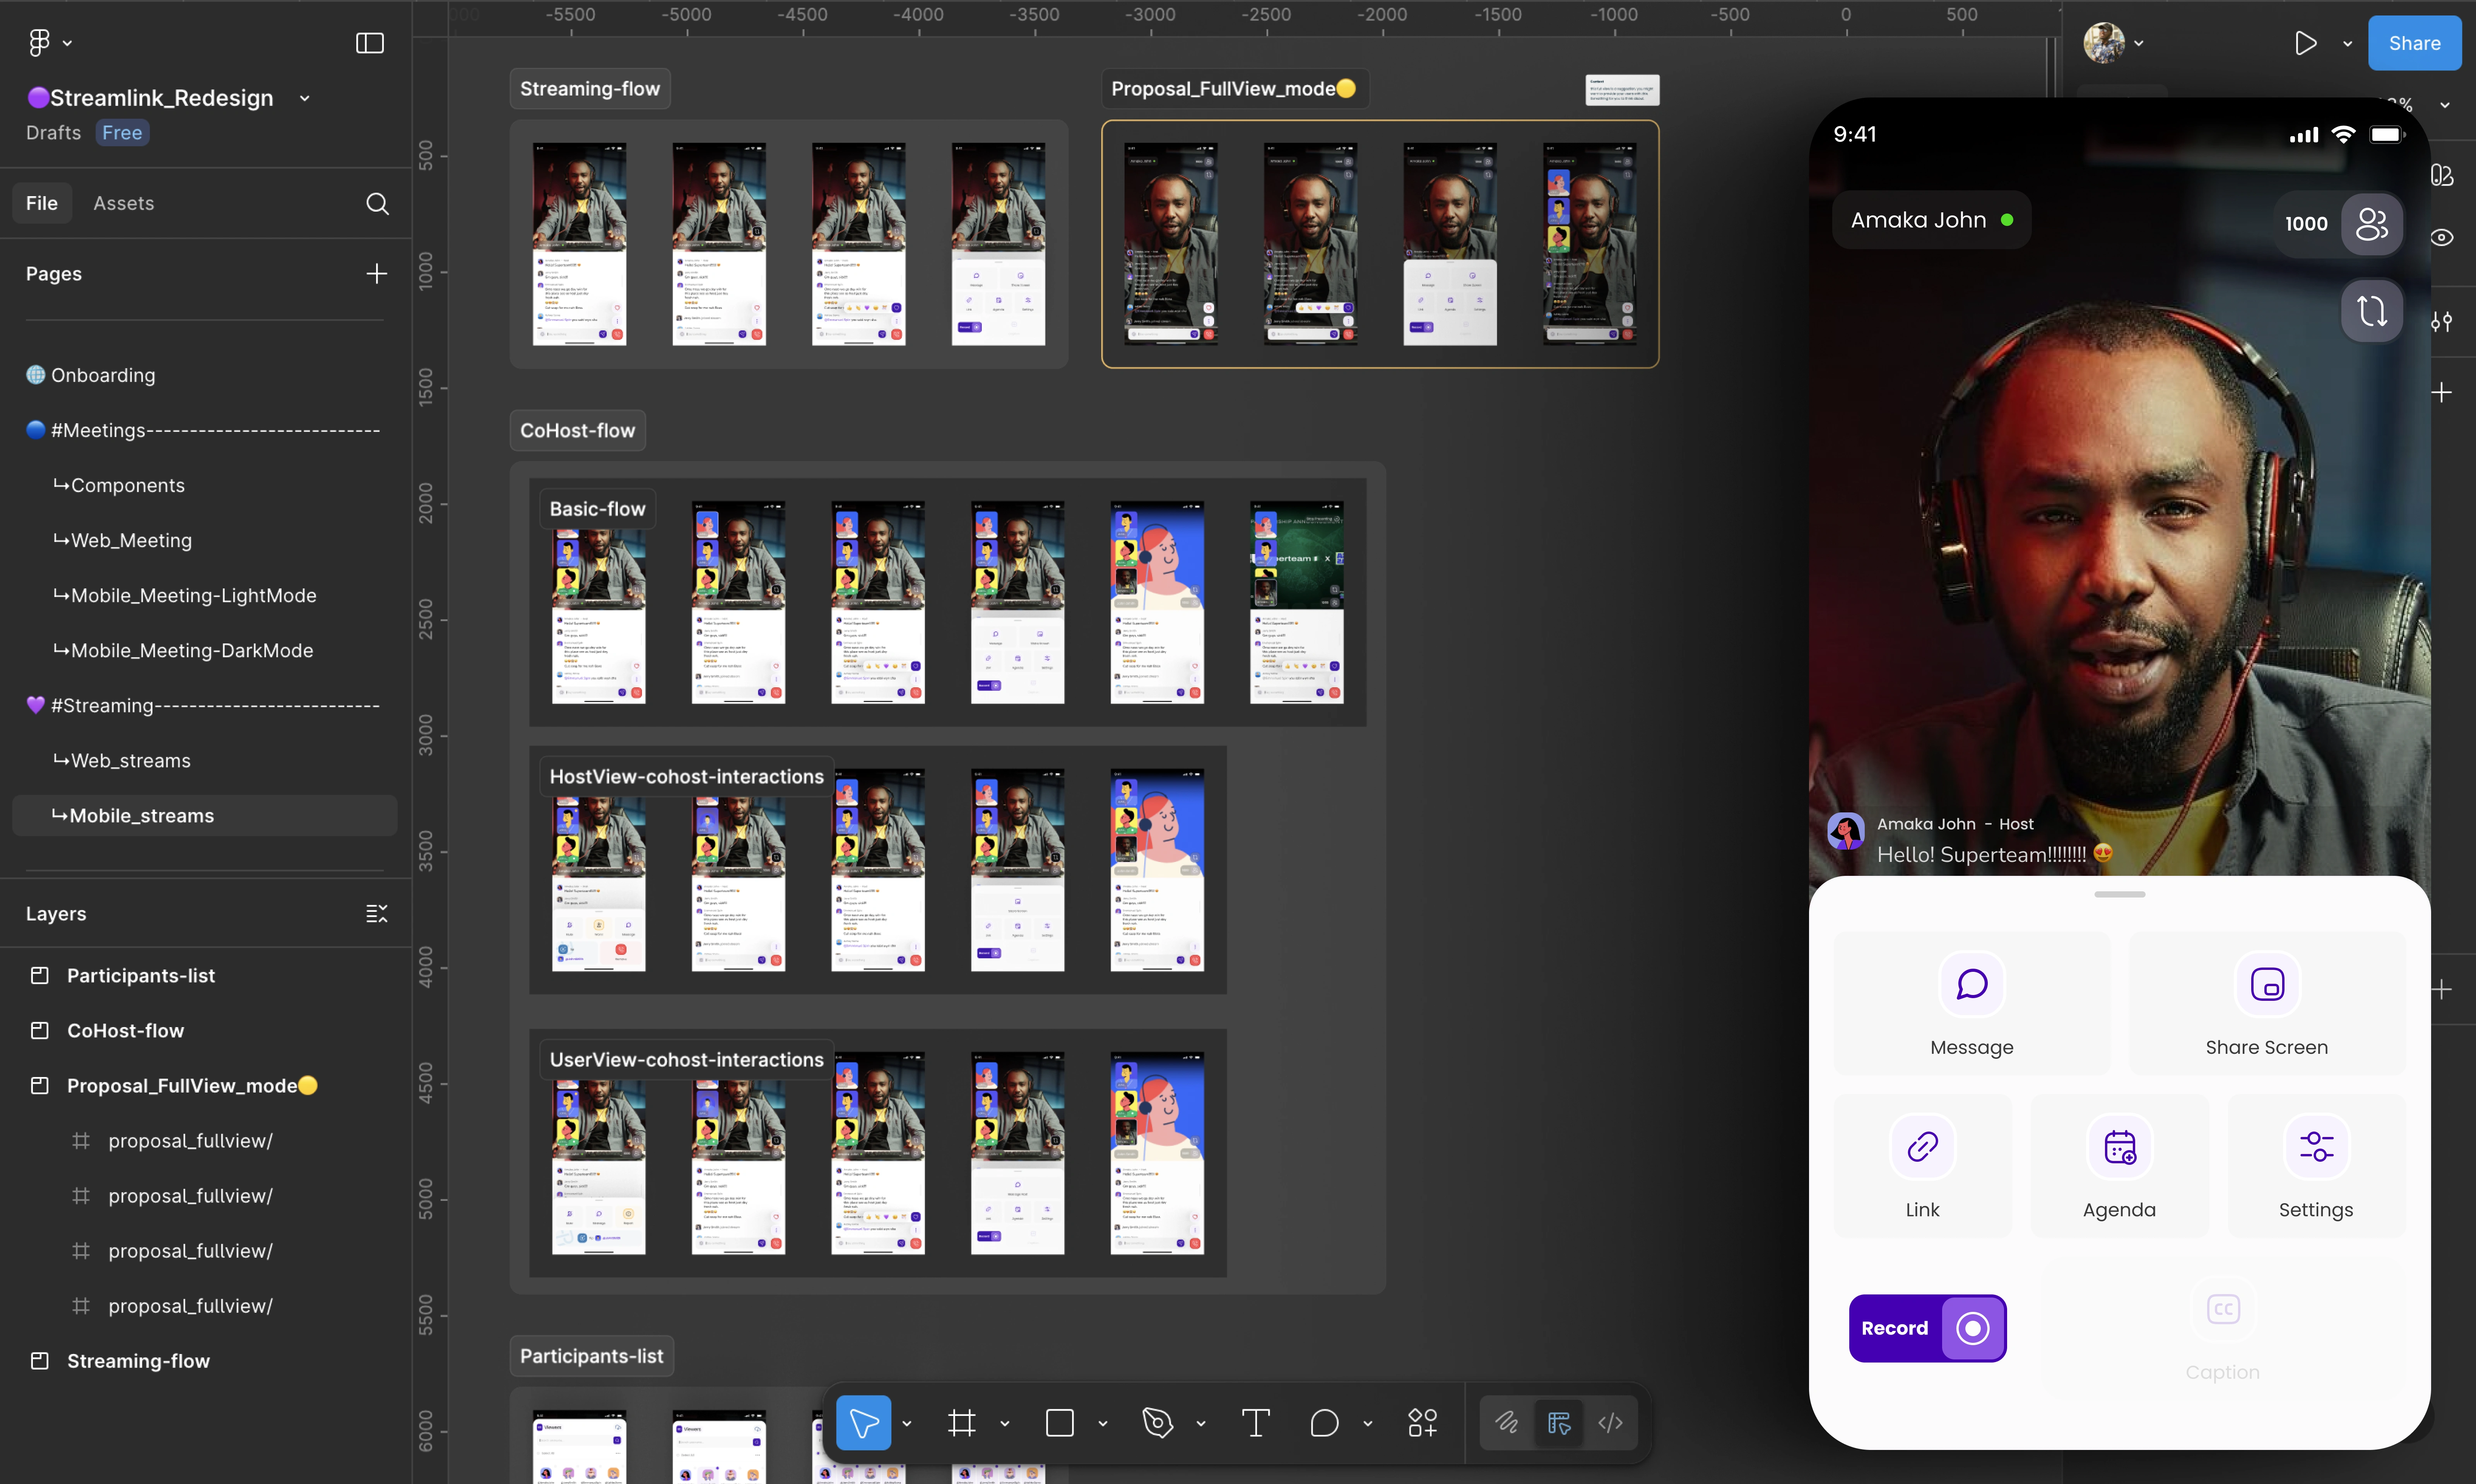Select the Frame tool in toolbar
The width and height of the screenshot is (2476, 1484).
pos(961,1422)
